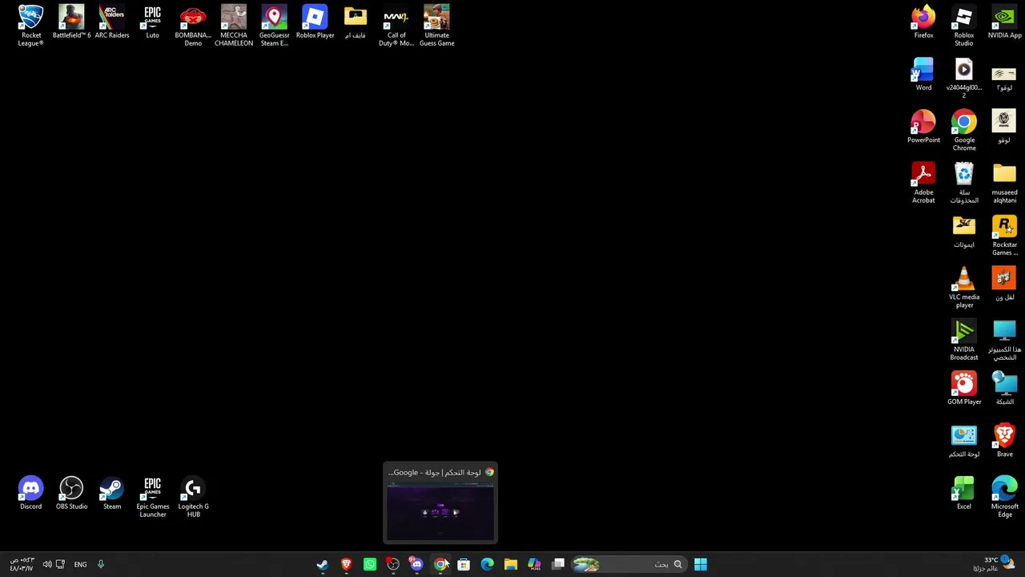Select the ايموتات folder
1025x577 pixels.
964,232
